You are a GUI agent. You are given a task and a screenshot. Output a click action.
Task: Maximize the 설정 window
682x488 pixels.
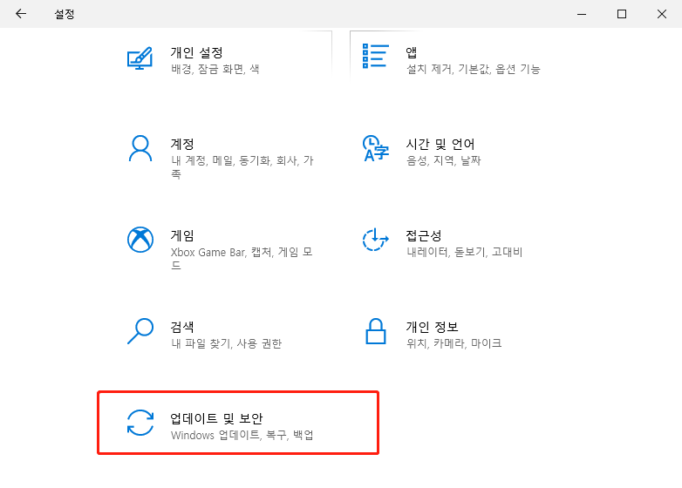click(622, 14)
